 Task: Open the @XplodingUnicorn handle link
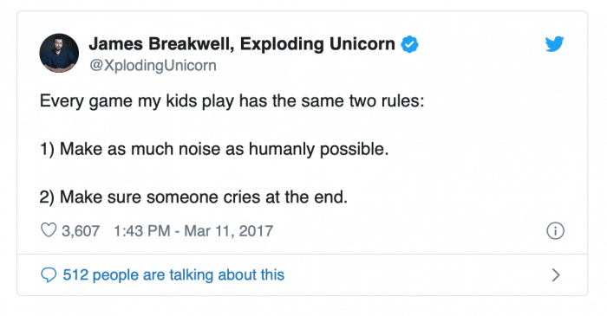153,65
